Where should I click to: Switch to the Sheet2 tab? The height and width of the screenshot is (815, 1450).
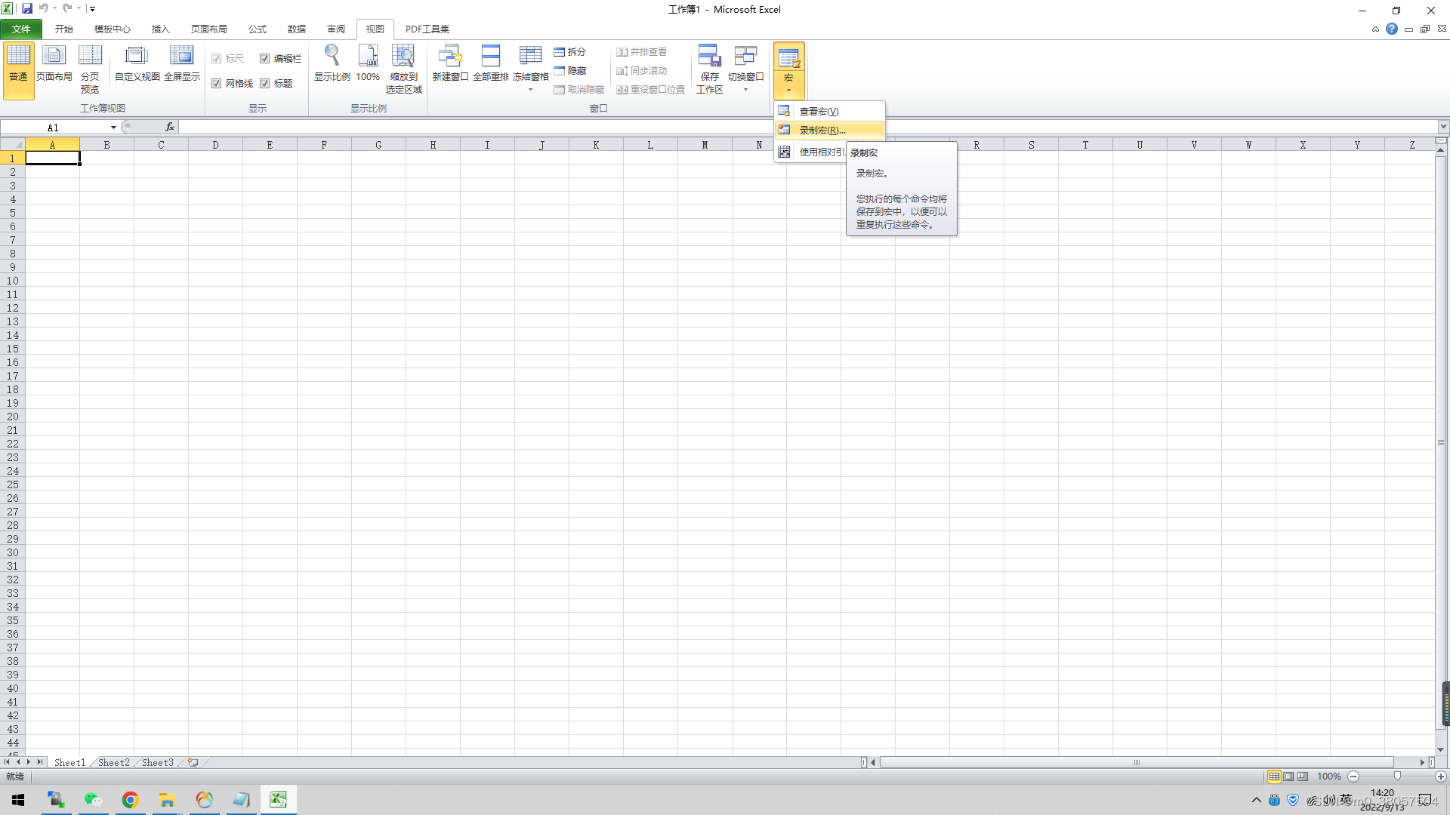click(113, 763)
